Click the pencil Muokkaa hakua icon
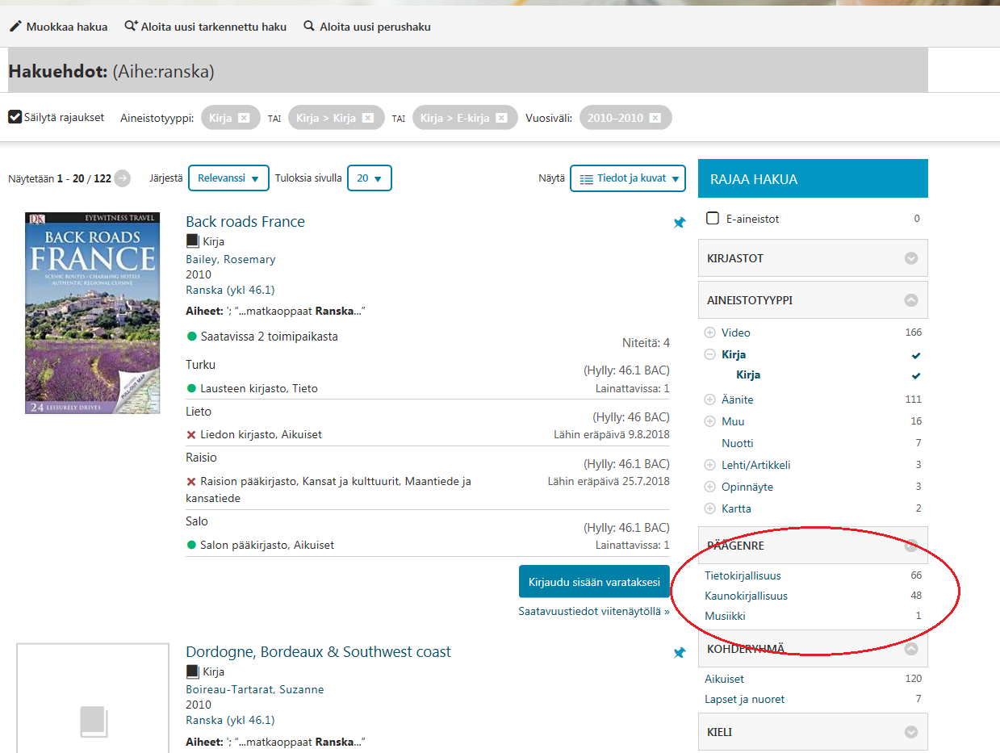This screenshot has width=1000, height=753. pyautogui.click(x=15, y=27)
